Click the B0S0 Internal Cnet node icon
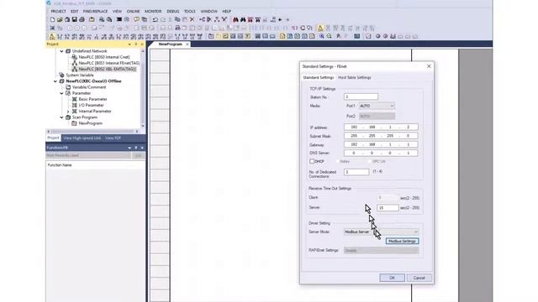Image resolution: width=538 pixels, height=302 pixels. click(x=74, y=57)
